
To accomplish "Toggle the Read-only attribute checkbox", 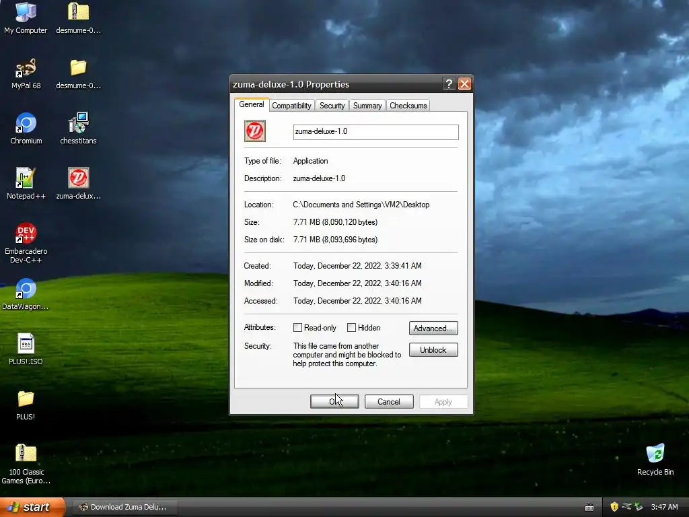I will pyautogui.click(x=297, y=328).
